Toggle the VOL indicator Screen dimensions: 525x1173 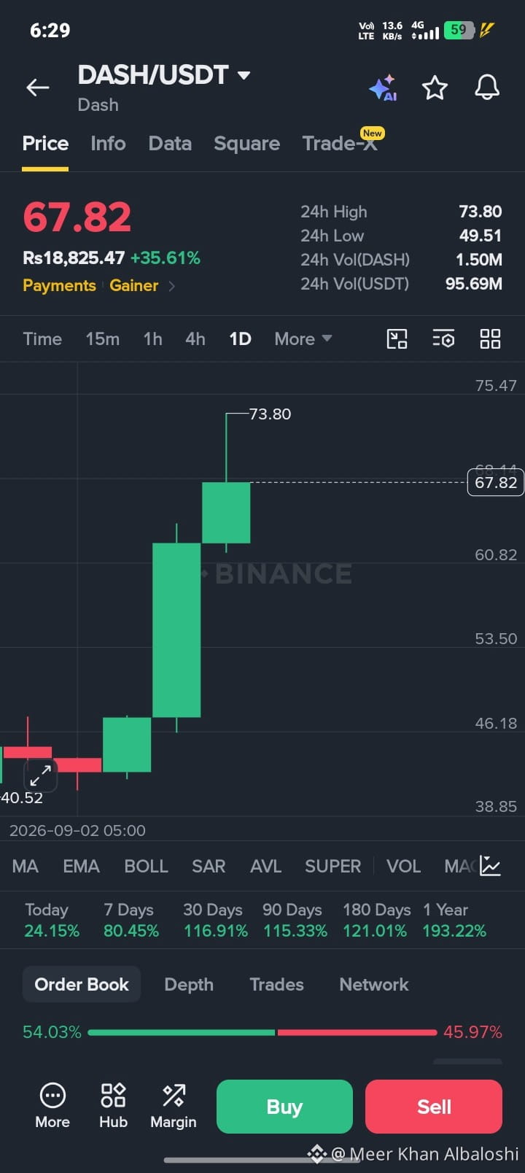[403, 866]
